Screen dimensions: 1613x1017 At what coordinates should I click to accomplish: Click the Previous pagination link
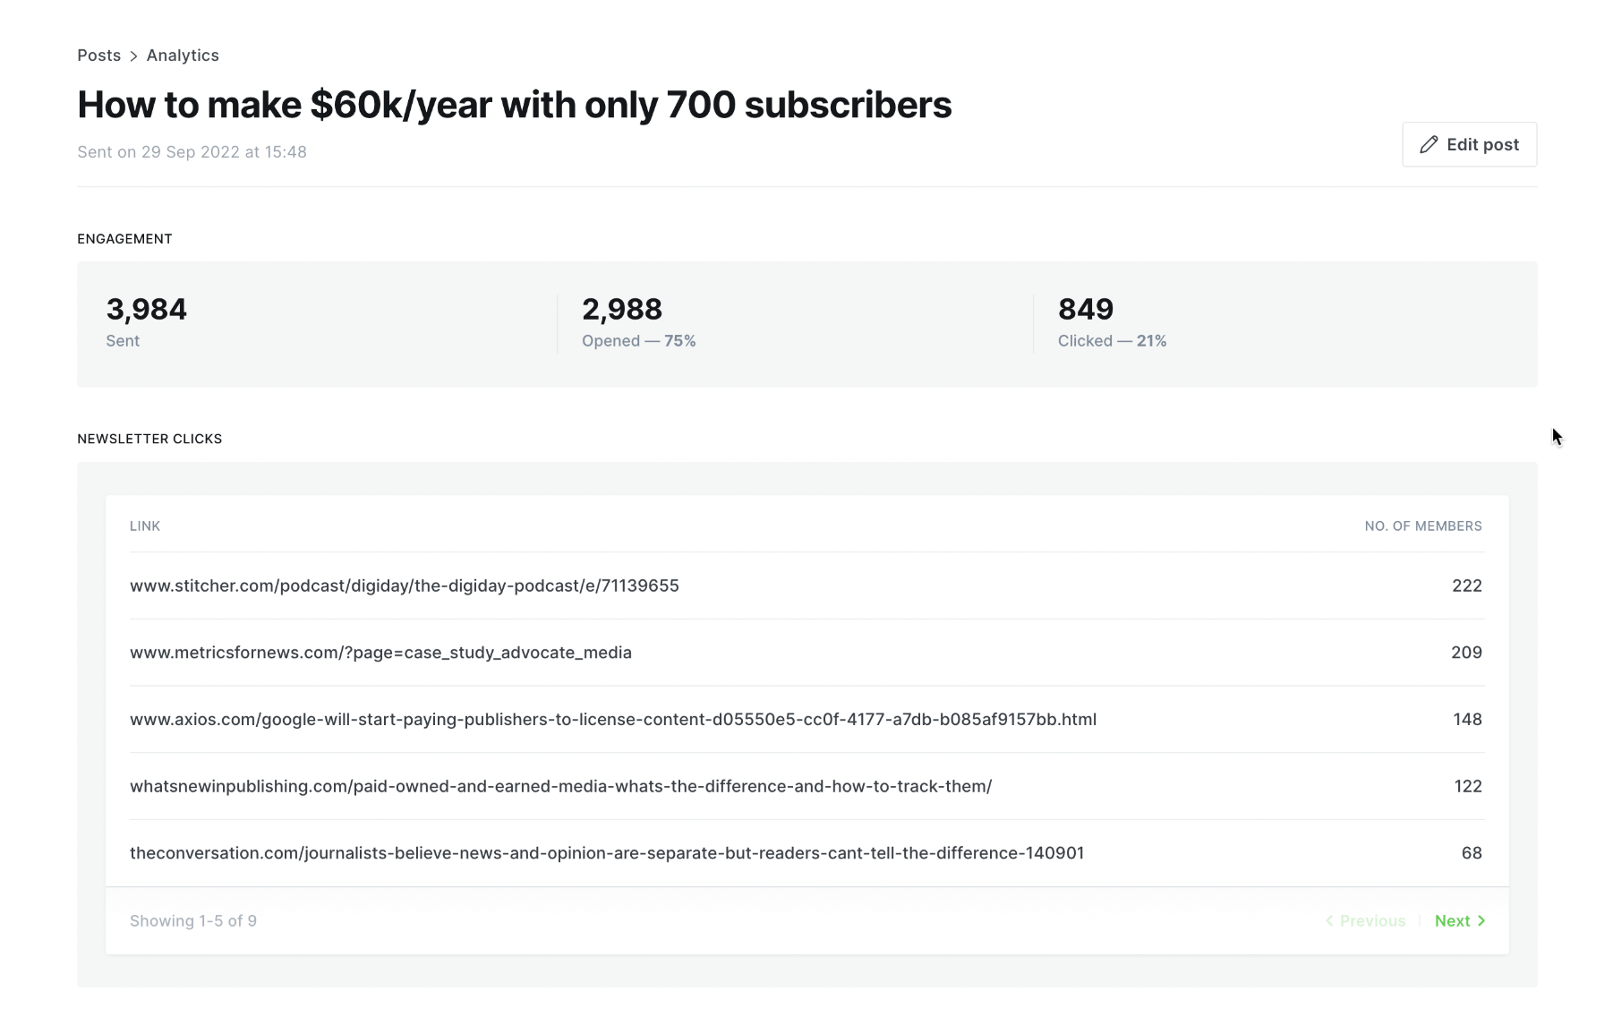(1366, 920)
